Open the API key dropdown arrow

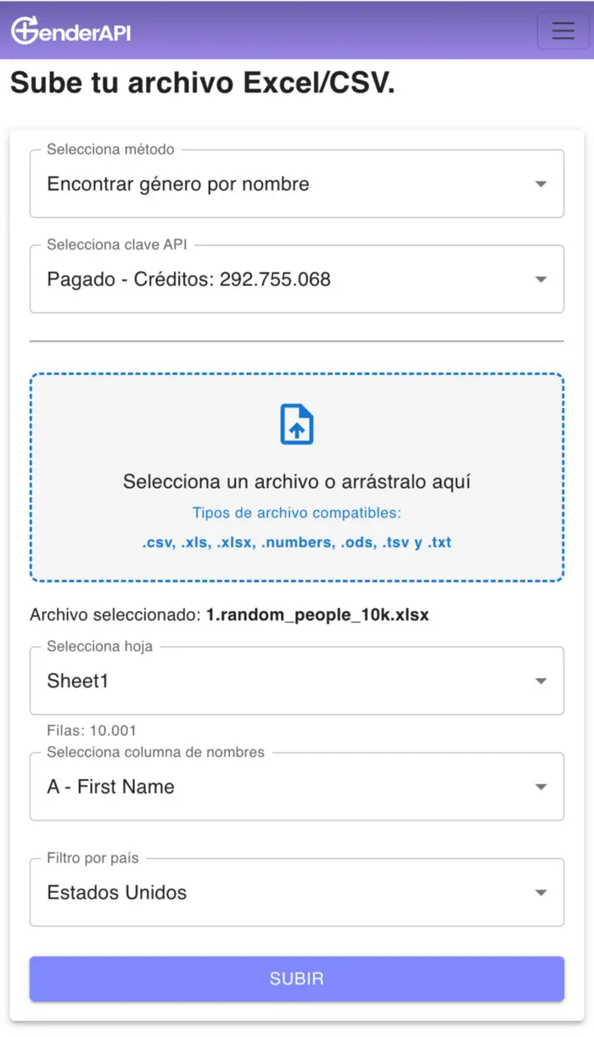541,279
